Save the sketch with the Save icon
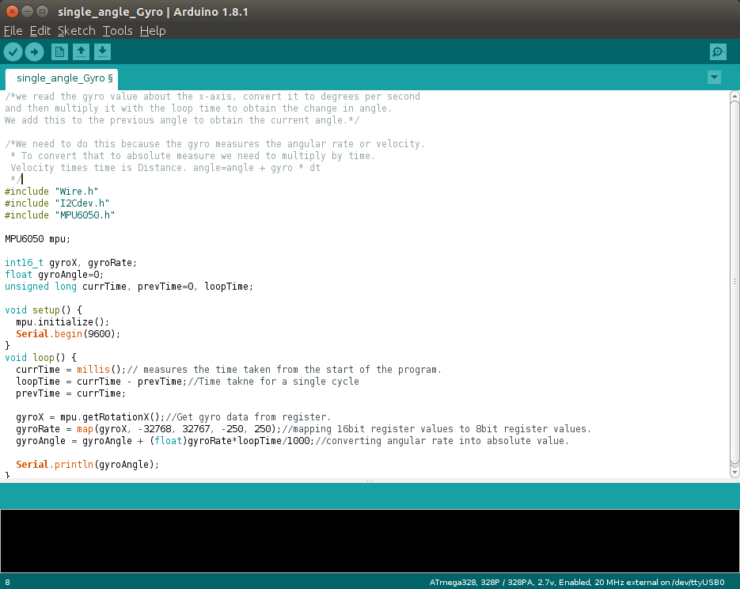Screen dimensions: 740x589 click(x=102, y=52)
